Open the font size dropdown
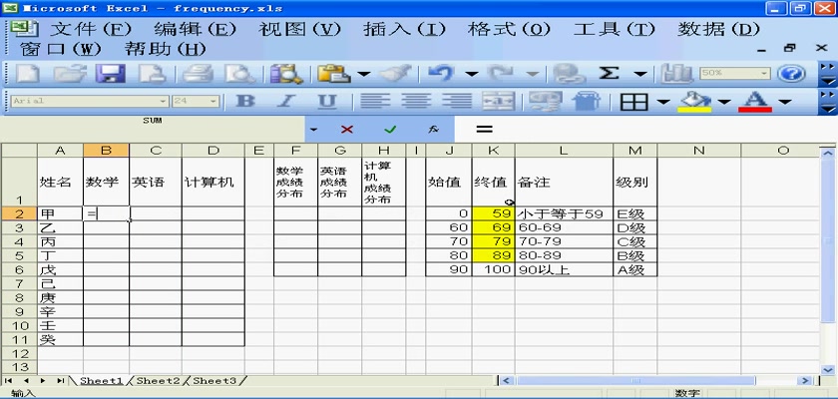 tap(212, 102)
